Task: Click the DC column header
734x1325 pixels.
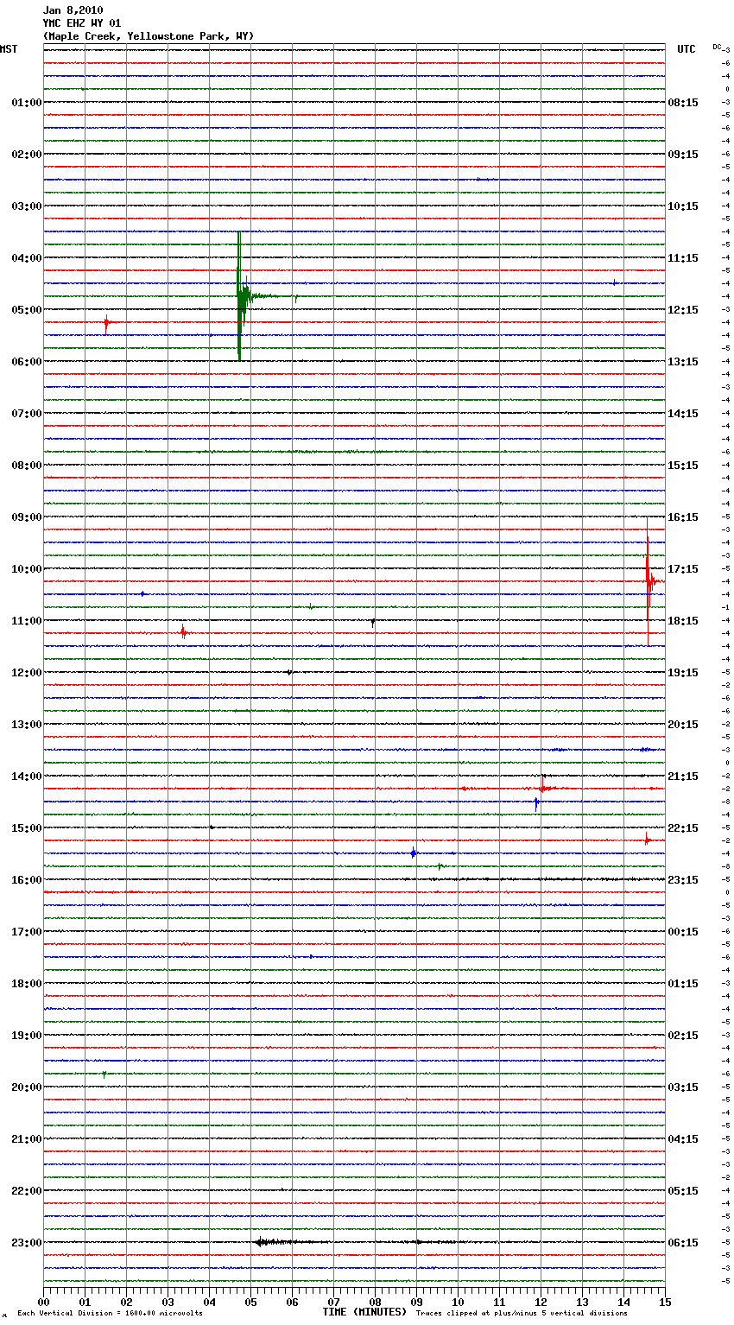Action: [x=717, y=47]
